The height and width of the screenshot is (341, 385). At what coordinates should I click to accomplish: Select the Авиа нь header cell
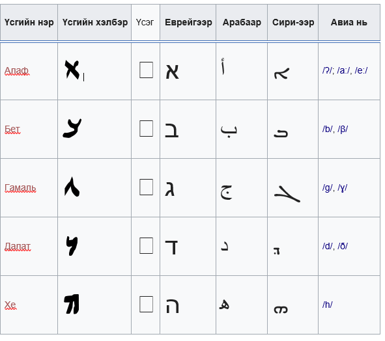[x=349, y=22]
